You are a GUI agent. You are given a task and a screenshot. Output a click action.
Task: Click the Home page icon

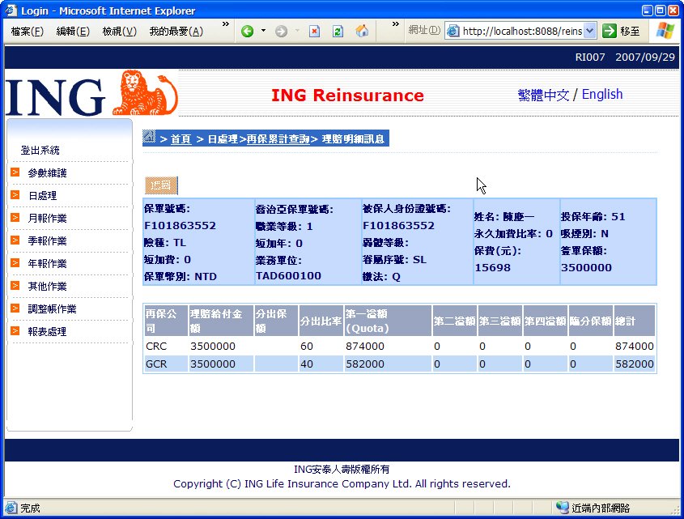click(x=362, y=32)
